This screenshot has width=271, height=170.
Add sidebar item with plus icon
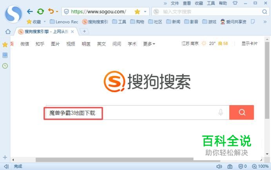[5, 157]
